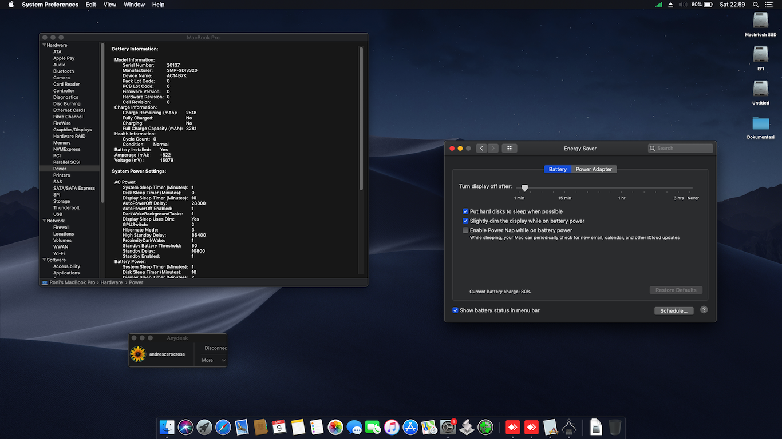The image size is (782, 439).
Task: Launch Siri from the Dock
Action: 185,427
